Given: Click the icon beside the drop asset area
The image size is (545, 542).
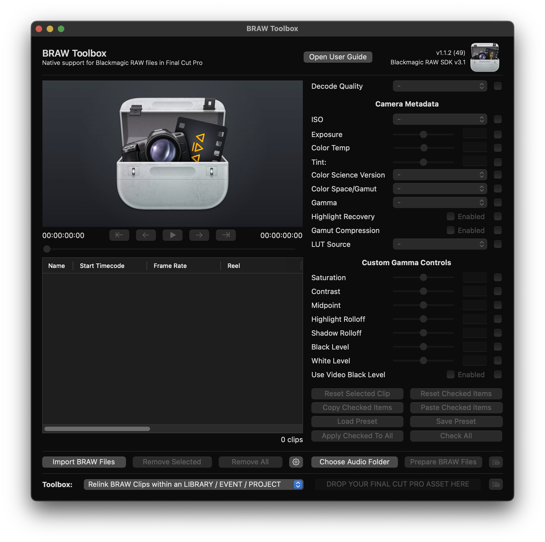Looking at the screenshot, I should pyautogui.click(x=496, y=485).
